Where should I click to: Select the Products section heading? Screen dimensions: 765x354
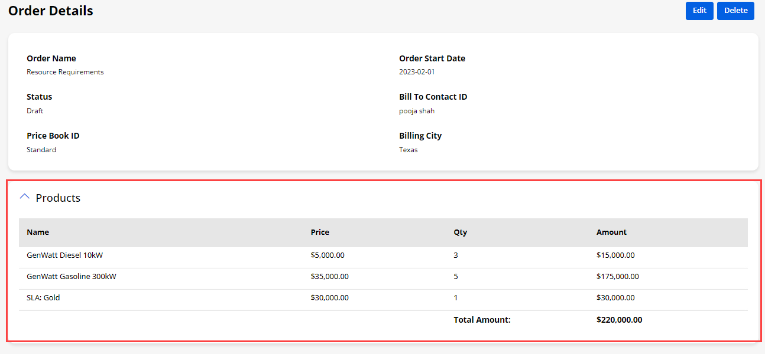pos(58,198)
